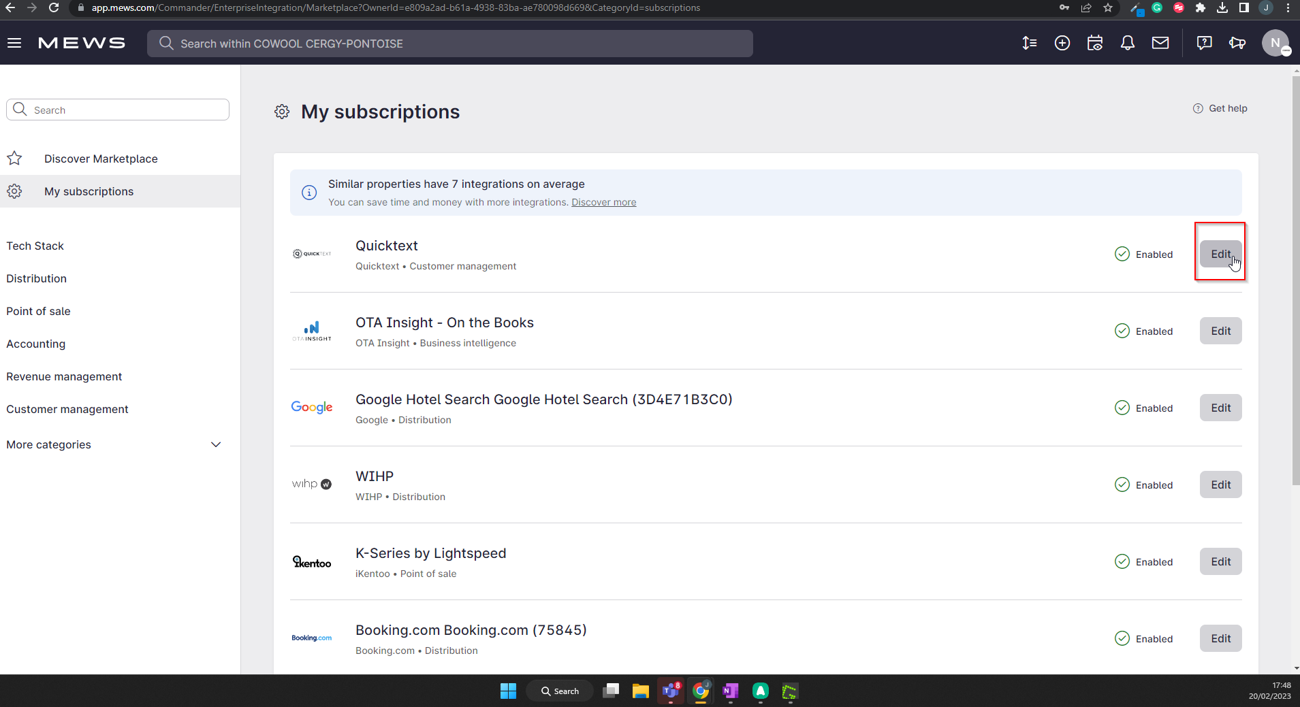Open the hamburger main menu
Viewport: 1300px width, 707px height.
[14, 43]
